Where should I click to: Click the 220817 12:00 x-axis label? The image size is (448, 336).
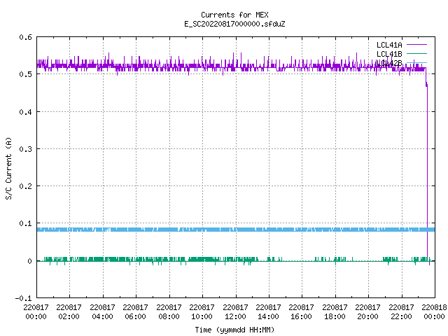click(235, 311)
